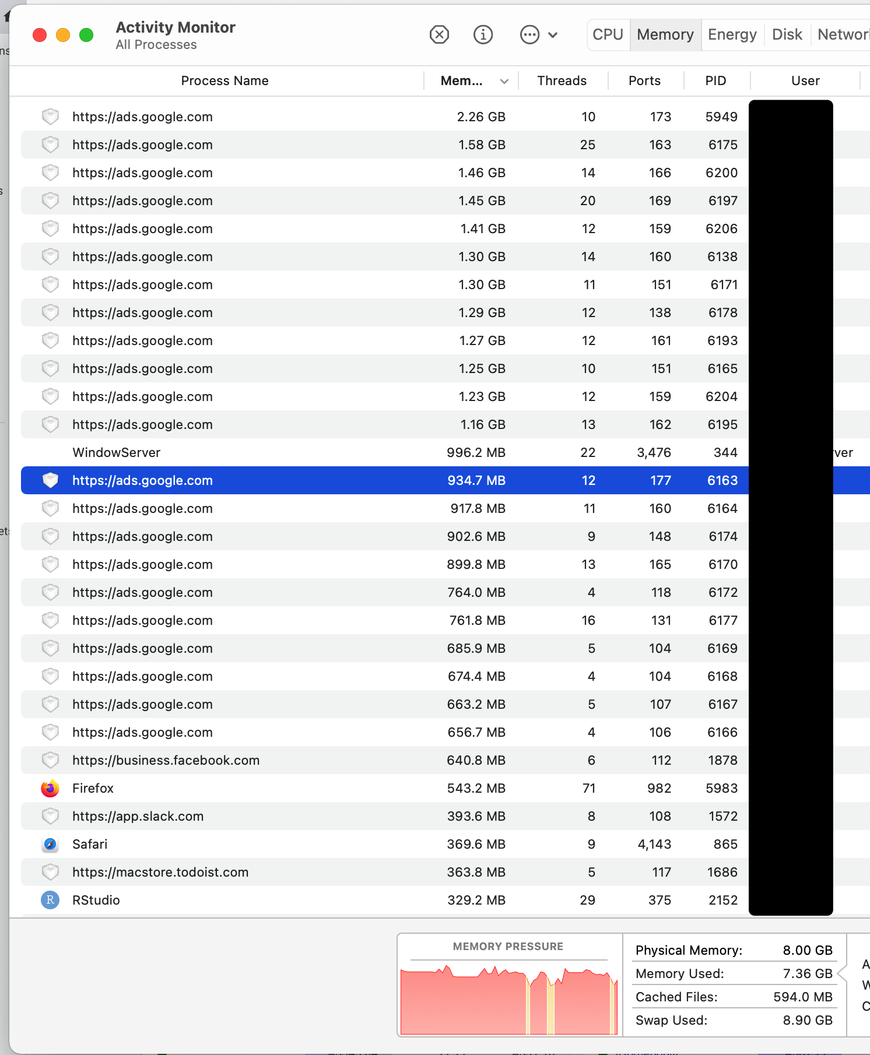
Task: Select the RStudio process name
Action: (x=96, y=901)
